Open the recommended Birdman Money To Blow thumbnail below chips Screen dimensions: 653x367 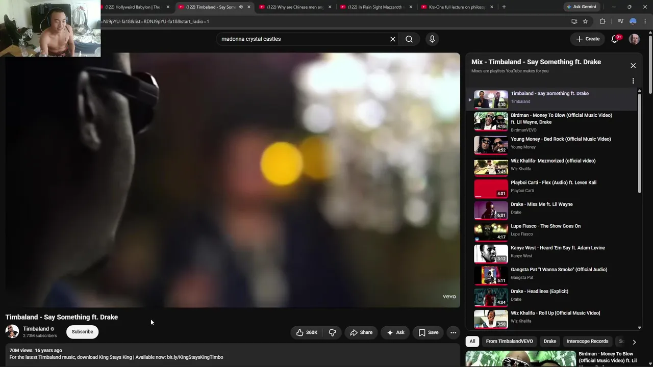tap(520, 359)
